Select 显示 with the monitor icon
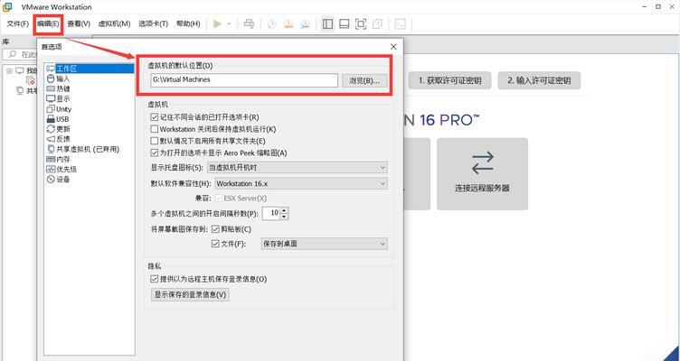 point(58,98)
